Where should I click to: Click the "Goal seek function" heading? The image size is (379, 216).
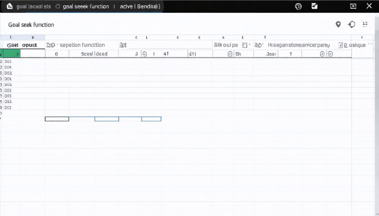[31, 25]
